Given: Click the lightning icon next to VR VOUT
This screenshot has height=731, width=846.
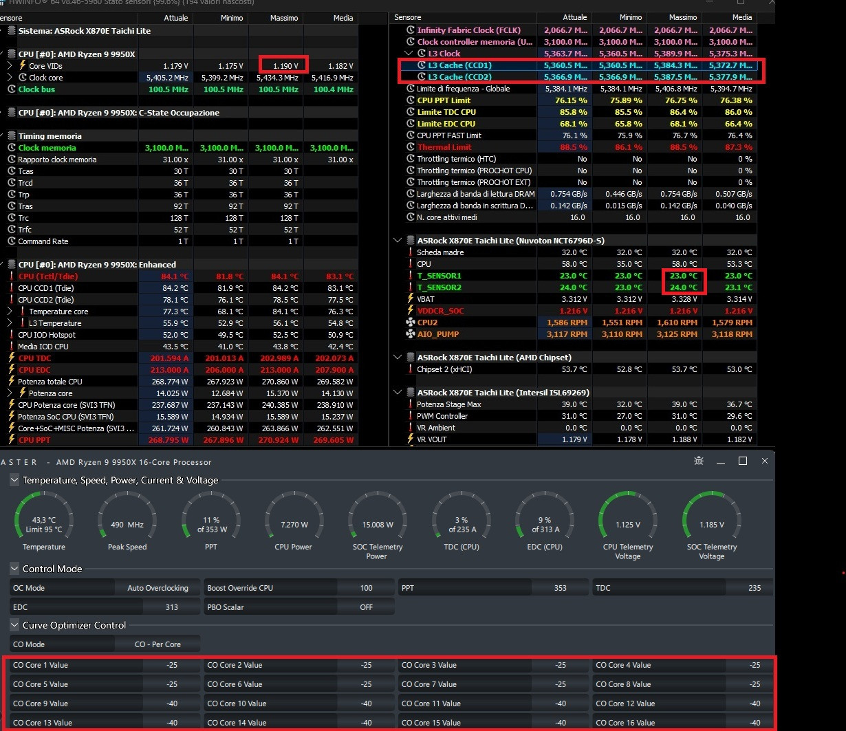Looking at the screenshot, I should pyautogui.click(x=411, y=439).
